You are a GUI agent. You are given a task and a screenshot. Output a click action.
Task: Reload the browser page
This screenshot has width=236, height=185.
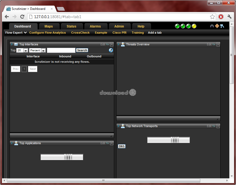coord(22,17)
